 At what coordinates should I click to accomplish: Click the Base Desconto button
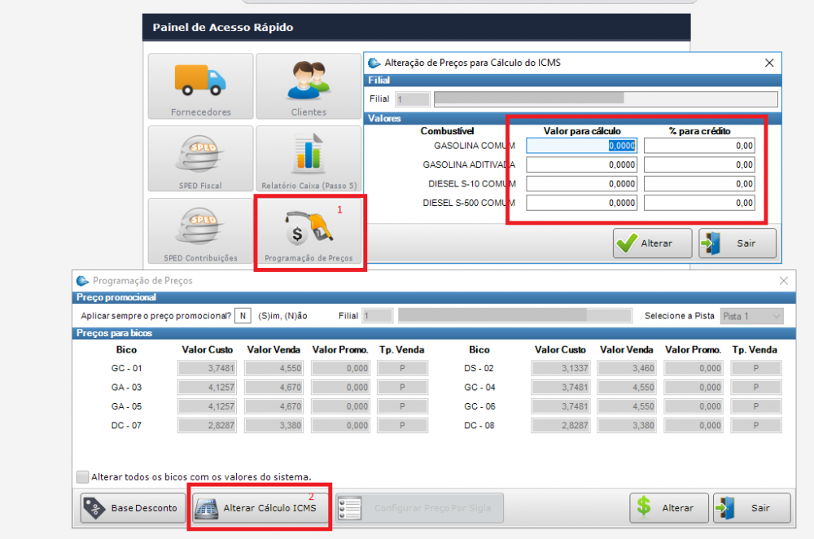click(x=133, y=508)
